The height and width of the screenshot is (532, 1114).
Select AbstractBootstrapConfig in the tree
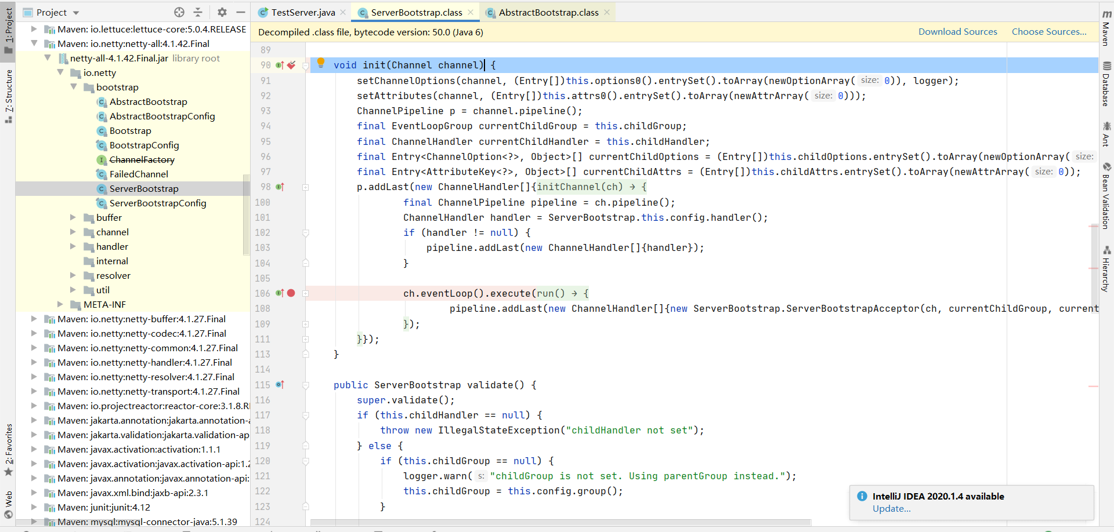coord(162,116)
